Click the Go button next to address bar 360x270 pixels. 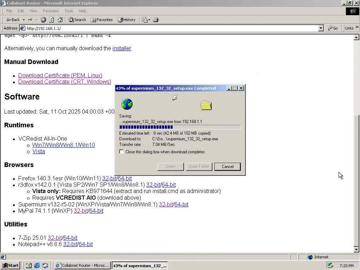coord(333,28)
